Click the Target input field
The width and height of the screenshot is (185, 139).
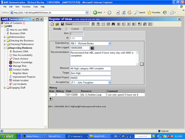coord(90,73)
